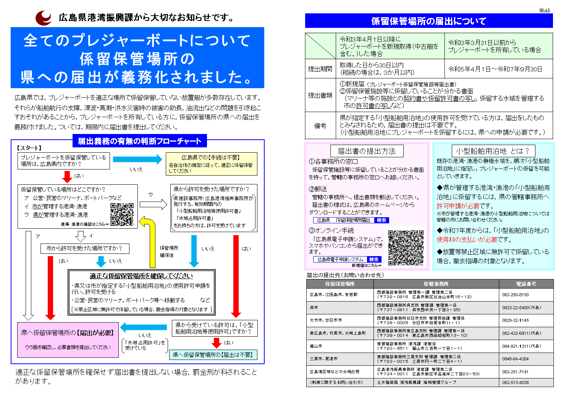Image resolution: width=574 pixels, height=397 pixels.
Task: Click the question 係留保管している場所はどこですか？
Action: (63, 189)
